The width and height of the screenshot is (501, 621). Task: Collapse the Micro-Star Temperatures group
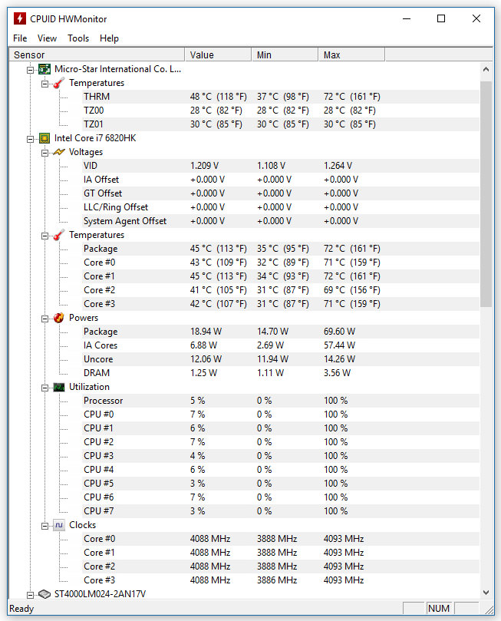coord(44,84)
